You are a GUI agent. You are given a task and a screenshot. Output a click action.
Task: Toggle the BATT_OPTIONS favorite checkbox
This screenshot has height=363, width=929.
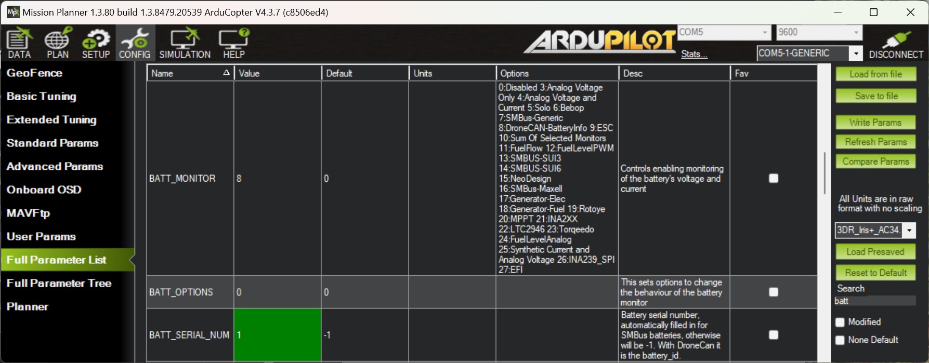pos(774,292)
